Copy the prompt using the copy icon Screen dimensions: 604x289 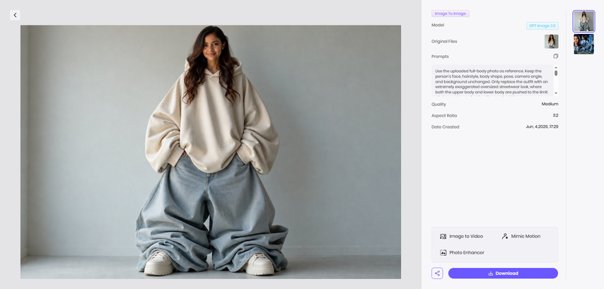555,57
